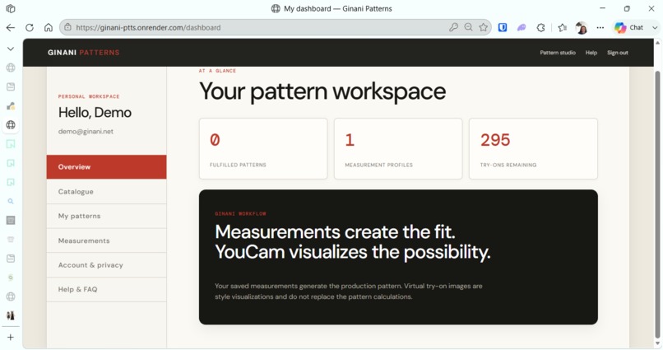
Task: Click 'Measurements create the fit.' headline
Action: click(x=335, y=232)
